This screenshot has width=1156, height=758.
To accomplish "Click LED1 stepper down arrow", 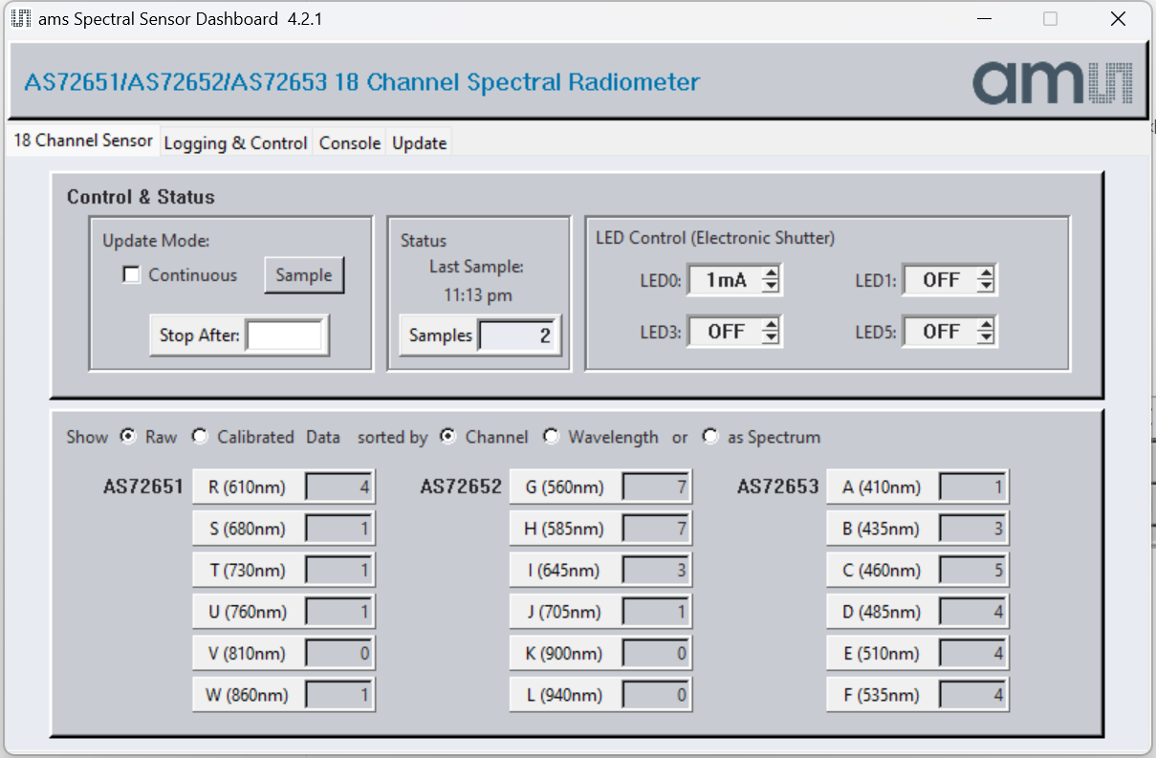I will pyautogui.click(x=986, y=287).
